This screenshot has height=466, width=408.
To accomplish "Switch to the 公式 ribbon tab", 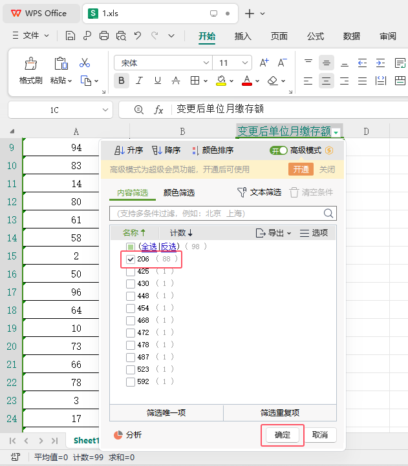I will click(x=316, y=36).
